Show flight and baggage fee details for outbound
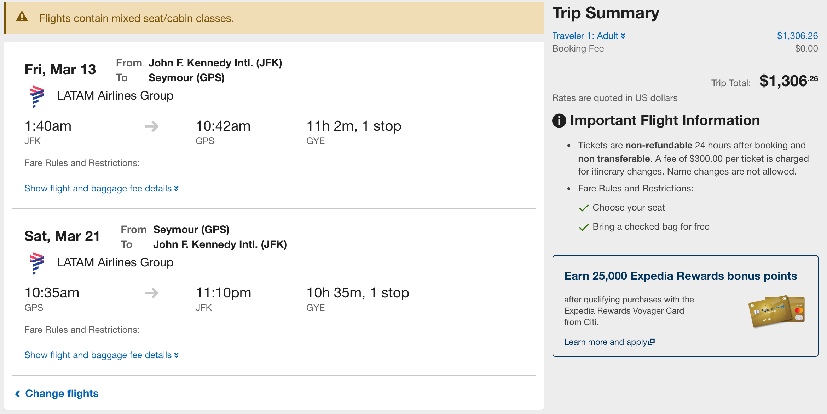 click(x=102, y=188)
